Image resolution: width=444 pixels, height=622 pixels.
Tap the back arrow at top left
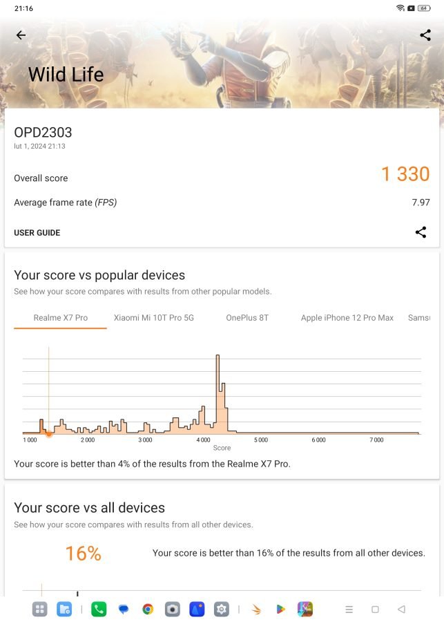coord(21,35)
